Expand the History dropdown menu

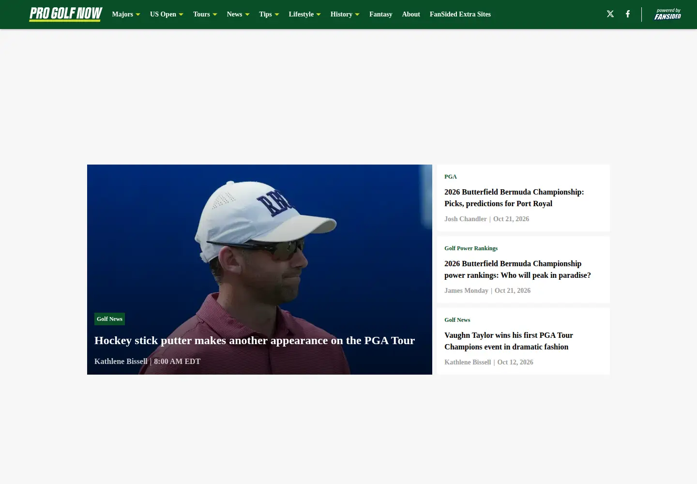[x=345, y=15]
